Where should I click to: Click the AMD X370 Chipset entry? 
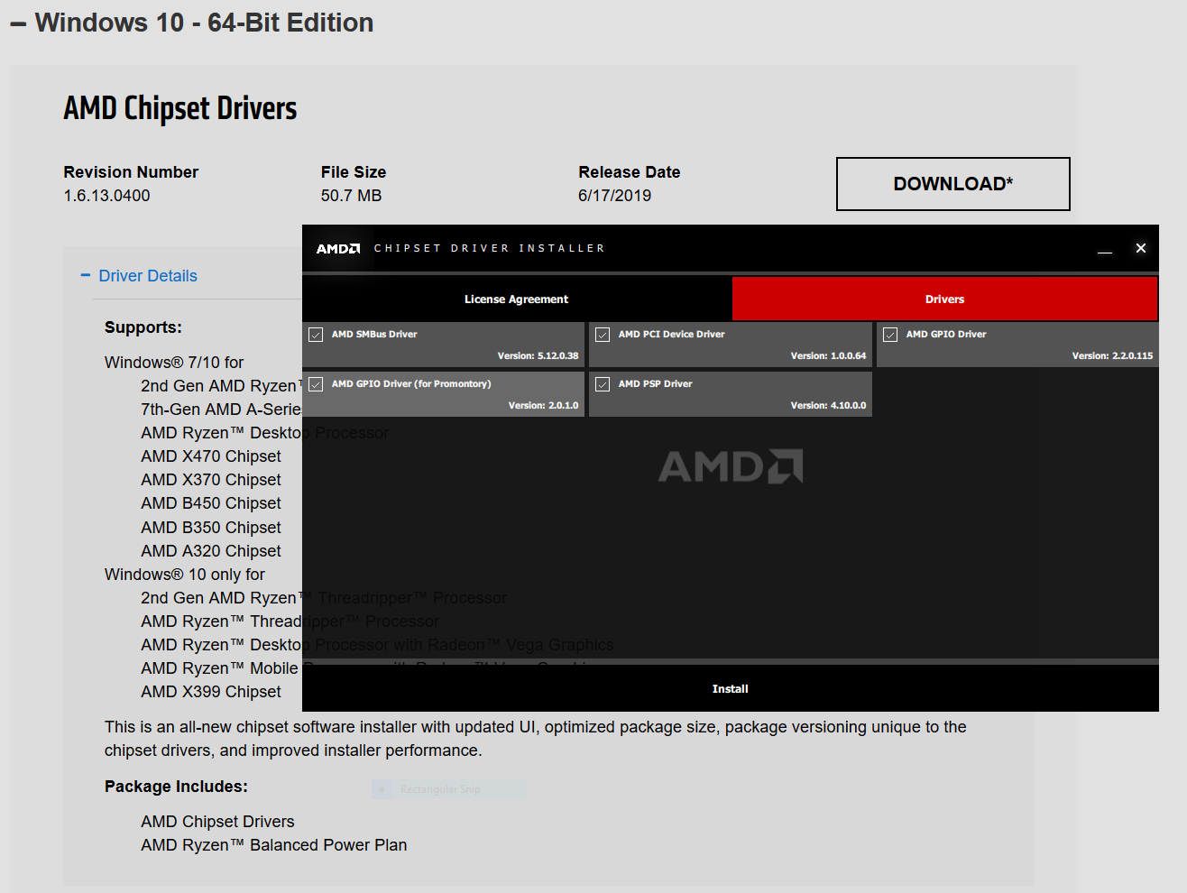tap(211, 480)
